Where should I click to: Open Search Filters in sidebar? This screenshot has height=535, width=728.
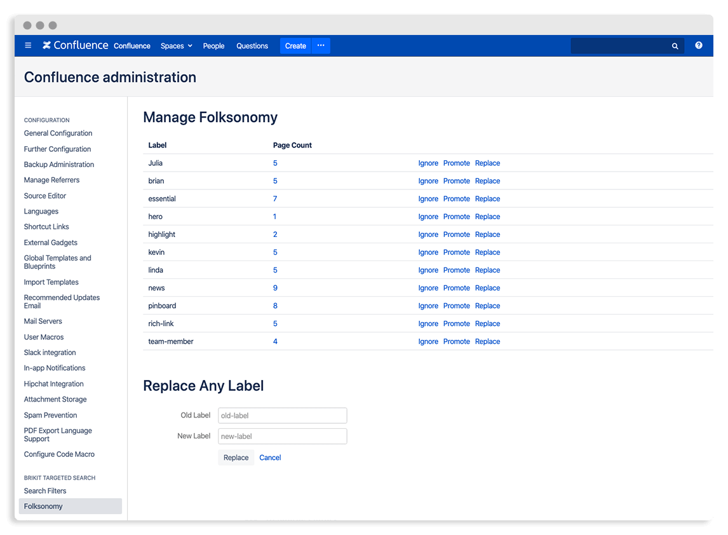pos(45,491)
